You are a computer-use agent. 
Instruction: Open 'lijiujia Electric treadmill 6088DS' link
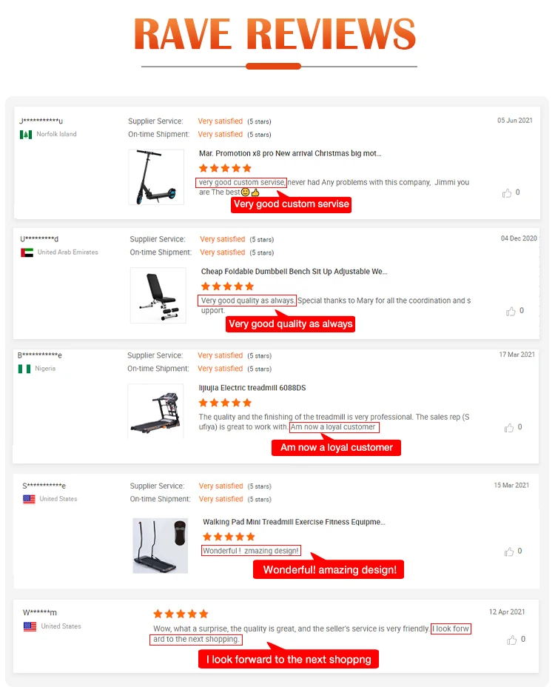pyautogui.click(x=252, y=388)
